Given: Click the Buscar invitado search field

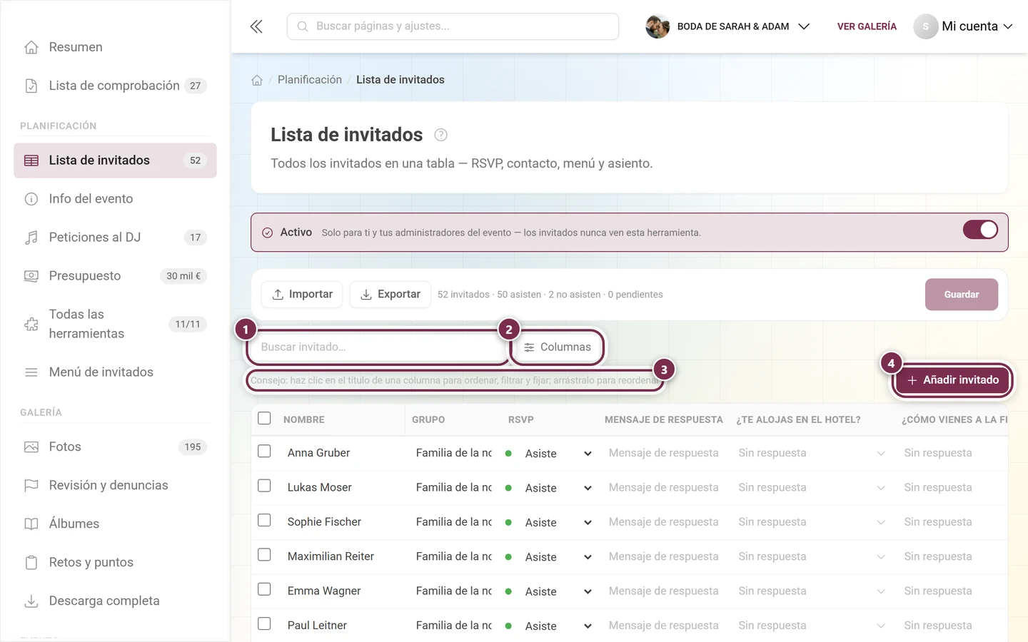Looking at the screenshot, I should (377, 347).
